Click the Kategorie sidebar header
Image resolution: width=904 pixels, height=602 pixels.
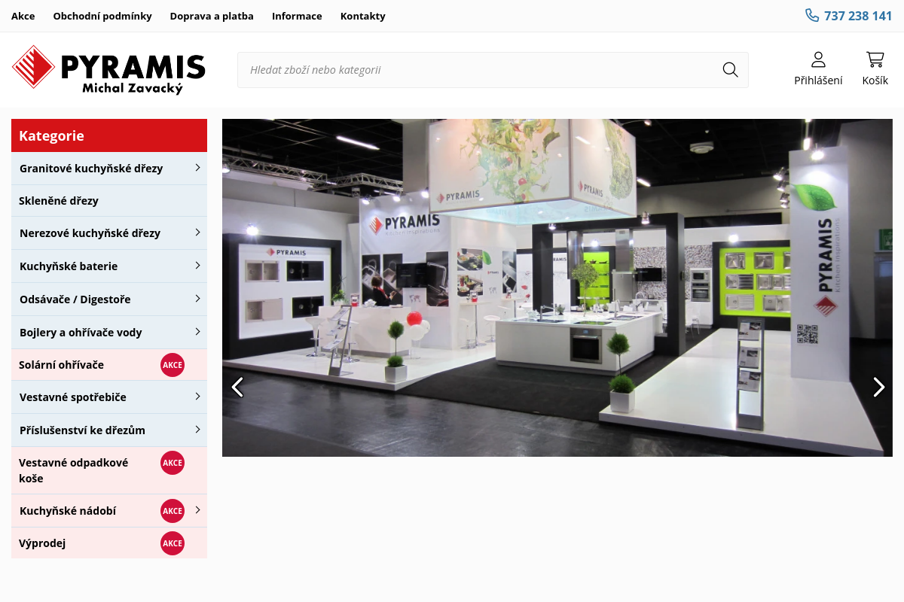pyautogui.click(x=109, y=135)
